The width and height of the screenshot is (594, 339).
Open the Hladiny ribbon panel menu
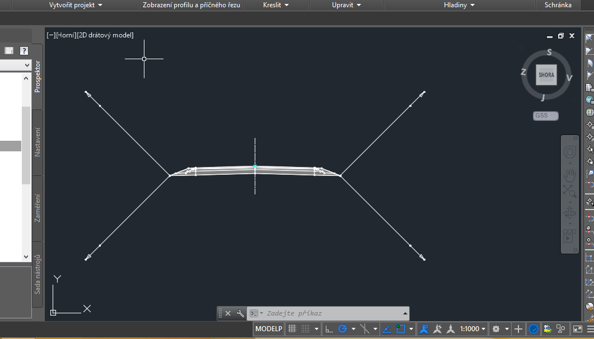tap(459, 5)
